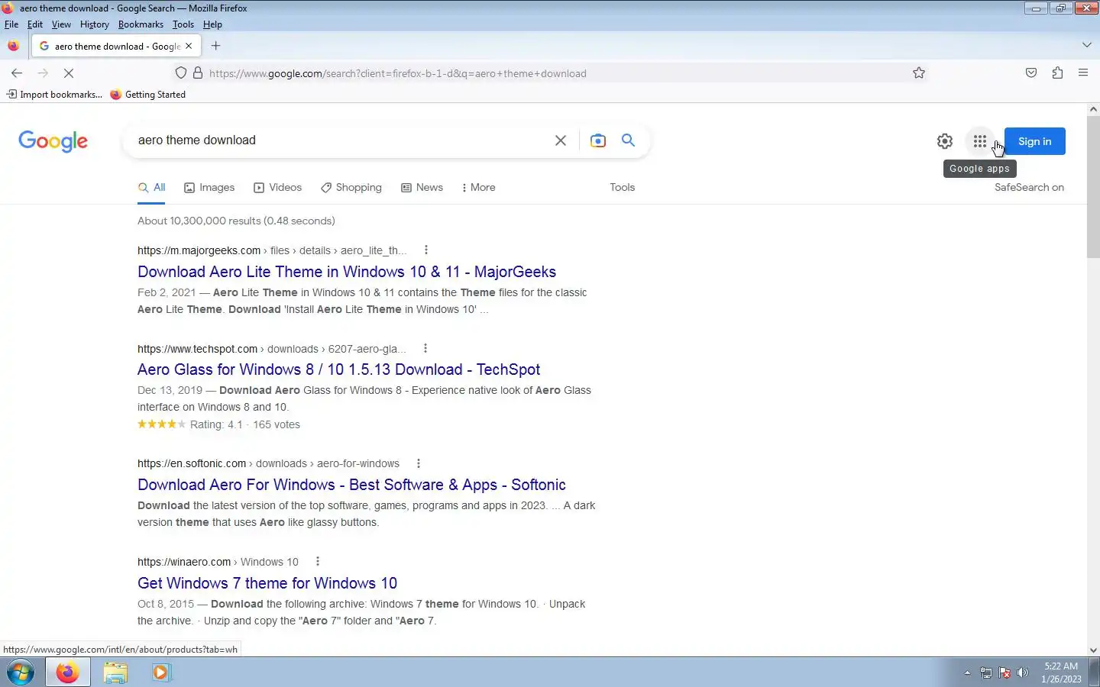Open Firefox application hamburger menu
This screenshot has height=687, width=1100.
pyautogui.click(x=1083, y=73)
